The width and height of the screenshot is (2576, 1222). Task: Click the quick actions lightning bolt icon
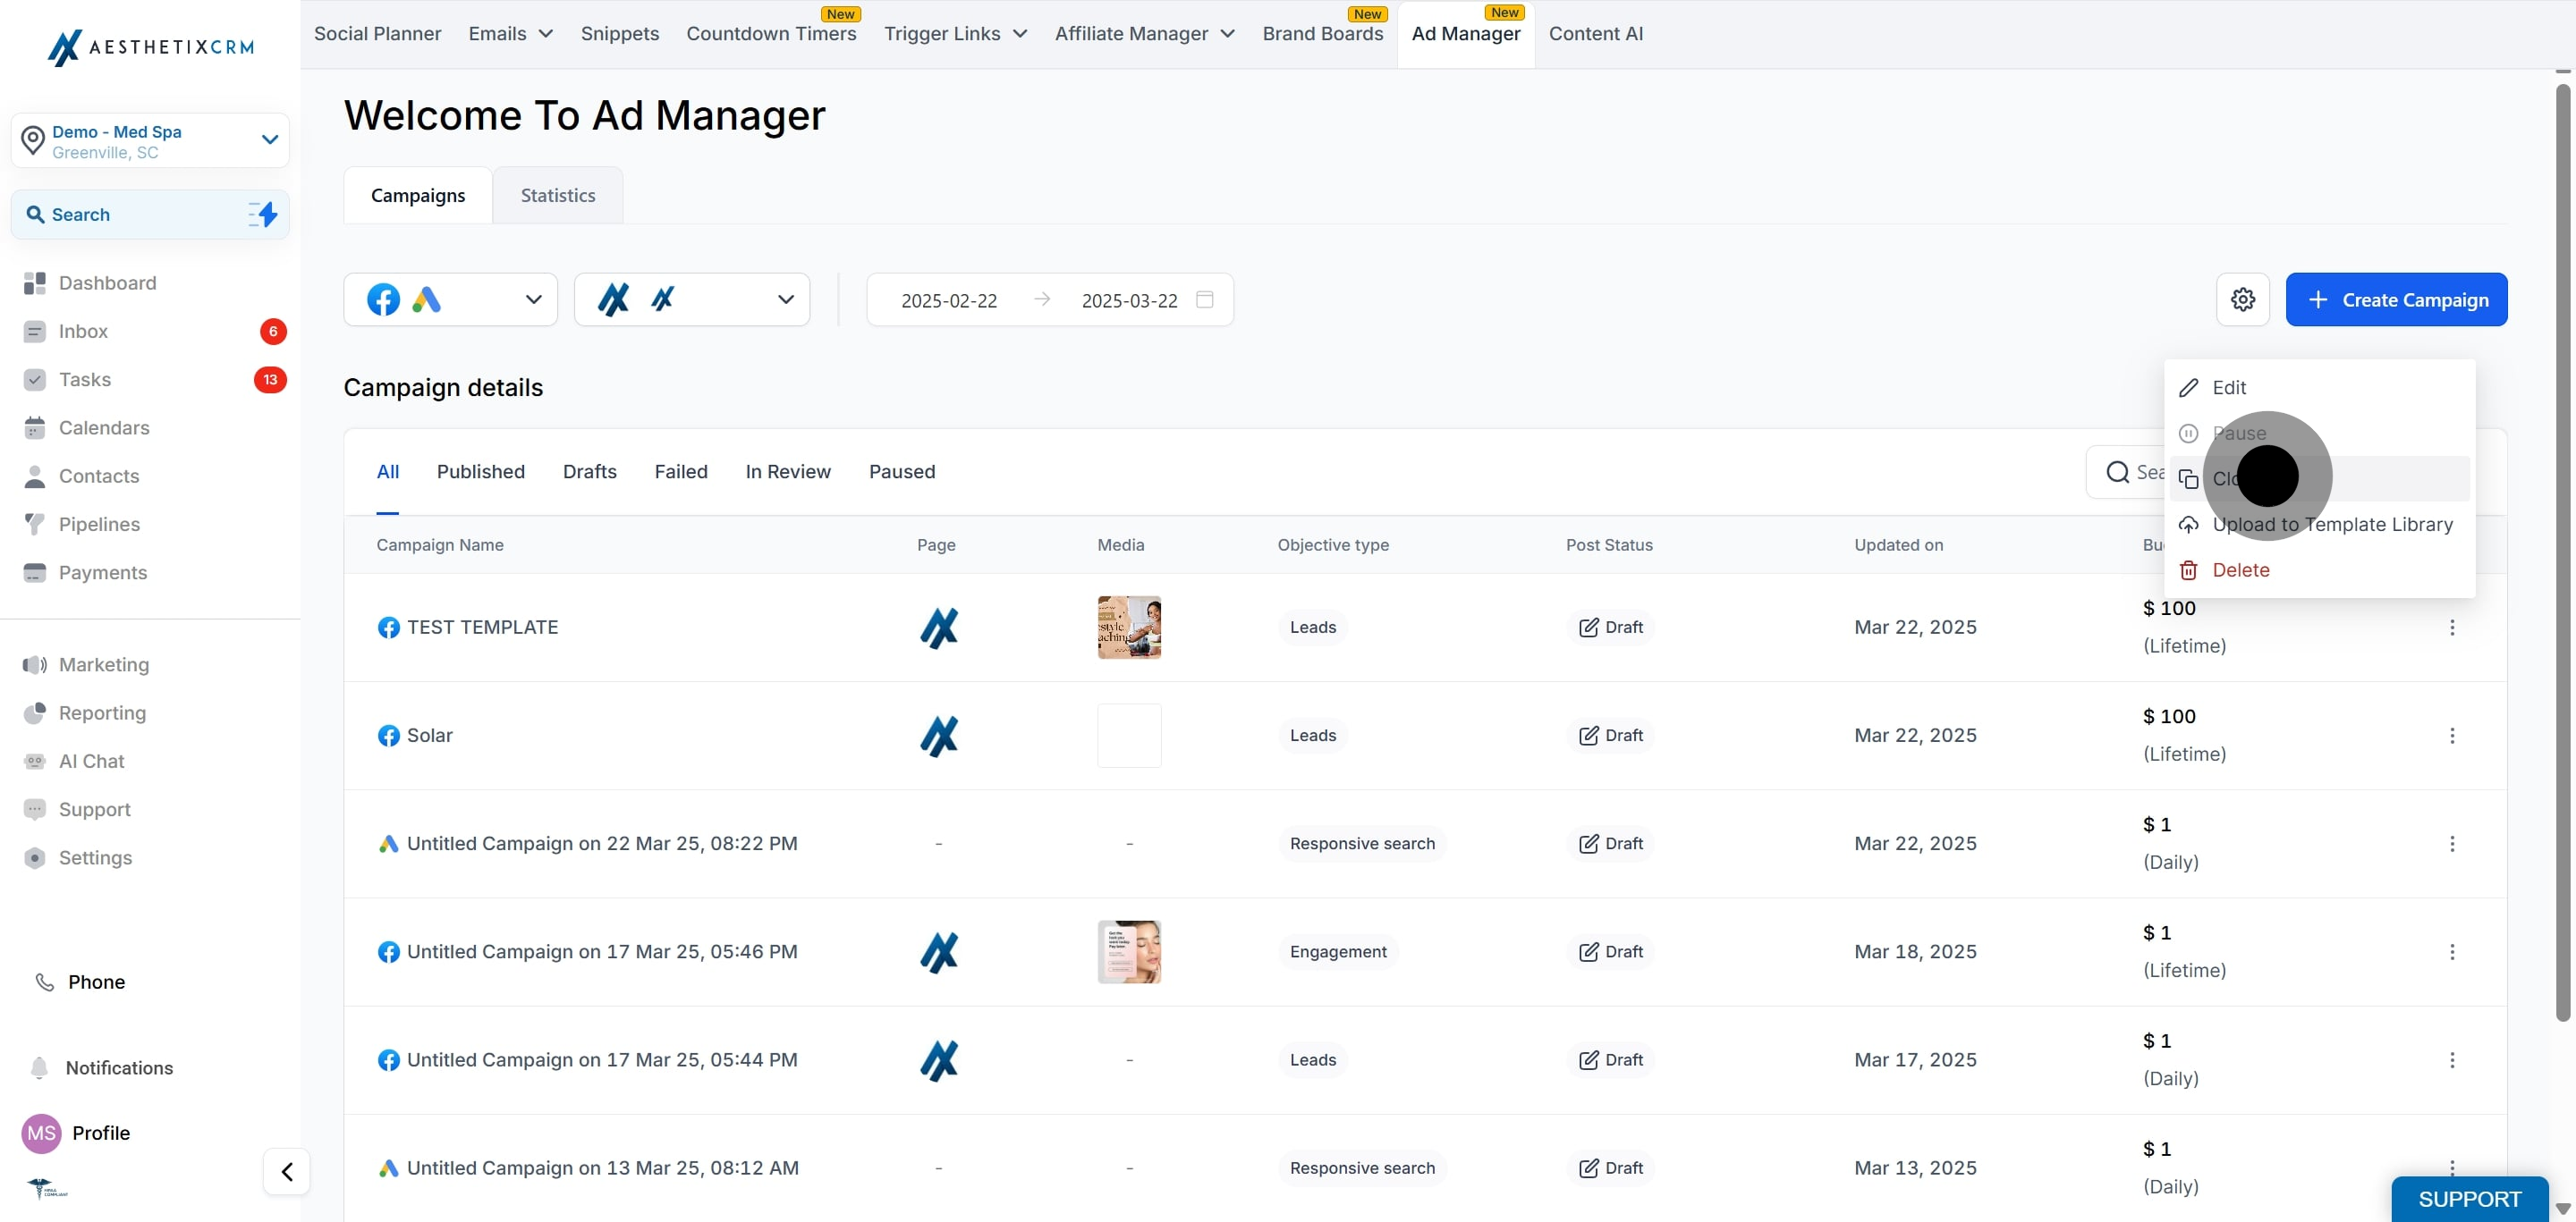[264, 214]
